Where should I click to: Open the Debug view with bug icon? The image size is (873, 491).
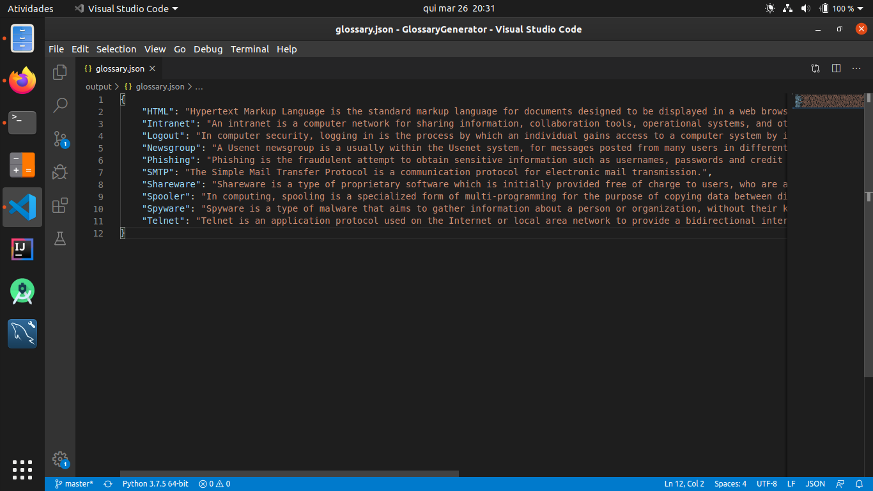tap(60, 172)
